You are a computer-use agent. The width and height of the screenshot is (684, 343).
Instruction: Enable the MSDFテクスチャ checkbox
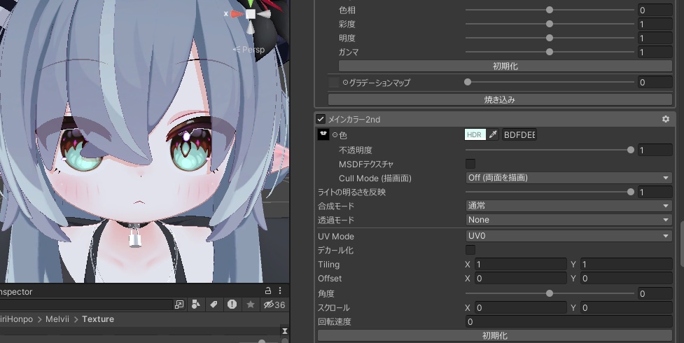tap(470, 164)
